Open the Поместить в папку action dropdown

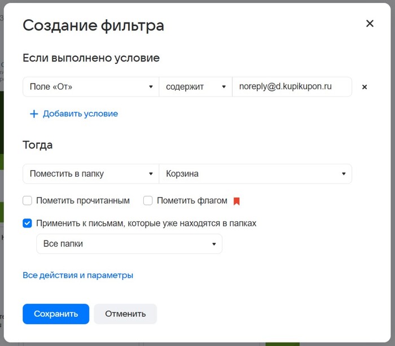tap(90, 174)
